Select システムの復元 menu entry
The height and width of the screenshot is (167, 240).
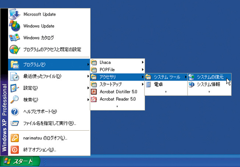[209, 77]
